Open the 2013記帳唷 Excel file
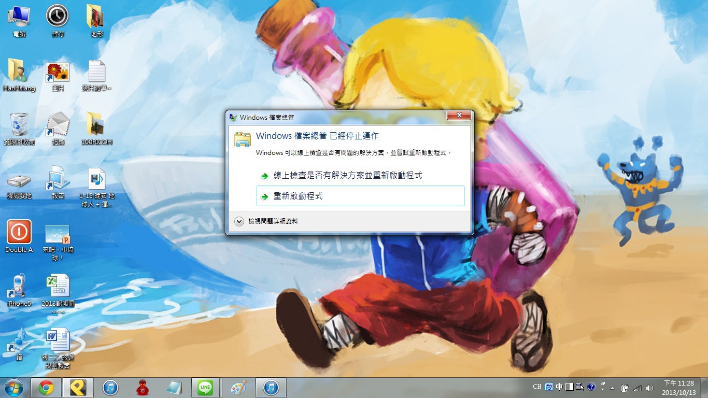The height and width of the screenshot is (398, 708). coord(58,294)
